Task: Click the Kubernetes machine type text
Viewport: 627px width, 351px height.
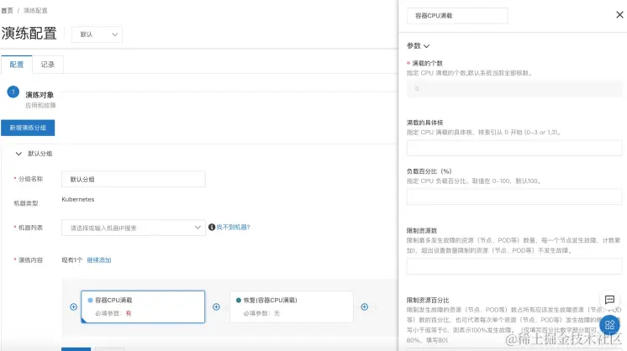Action: point(78,199)
